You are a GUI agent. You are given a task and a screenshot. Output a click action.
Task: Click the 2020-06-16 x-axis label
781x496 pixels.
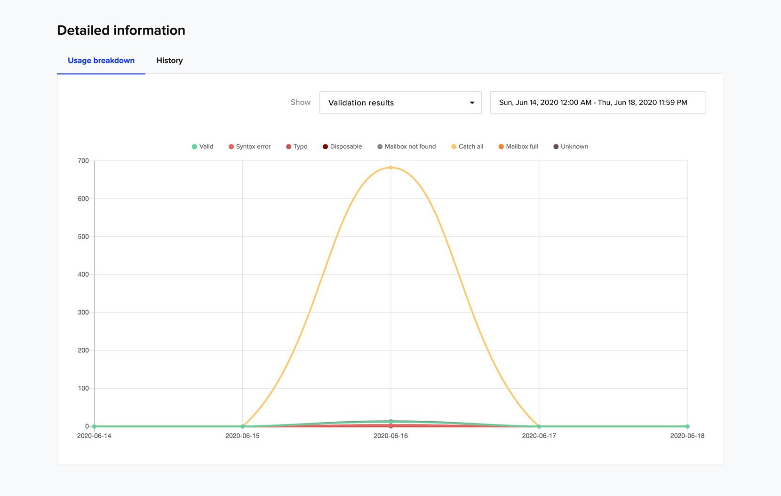pyautogui.click(x=390, y=436)
